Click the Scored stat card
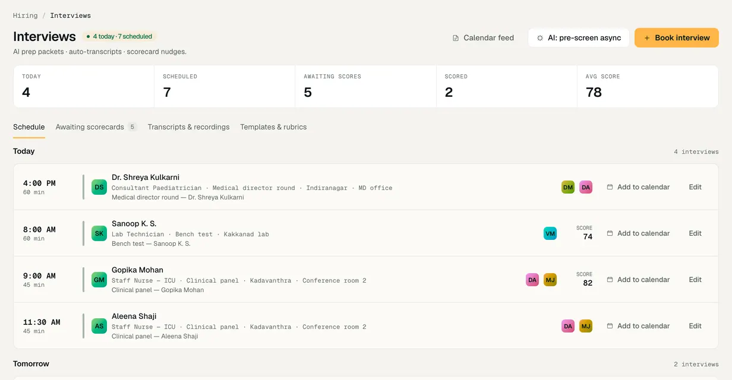Viewport: 732px width, 380px height. tap(506, 87)
